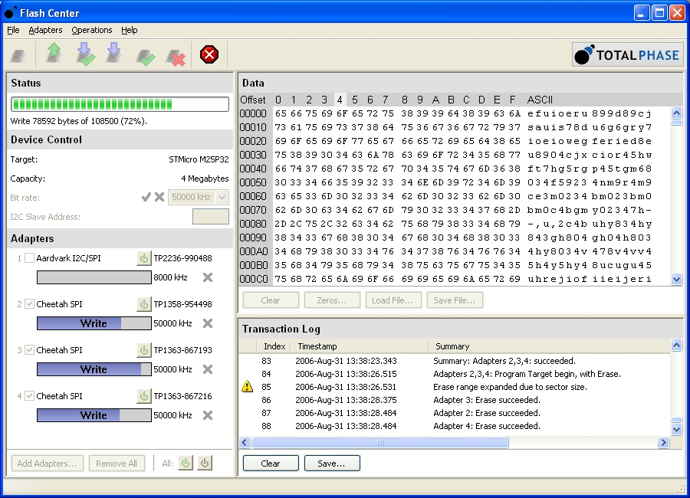Toggle the adapter 2 Cheetah SPI checkbox
Screen dimensions: 690x498
point(29,304)
